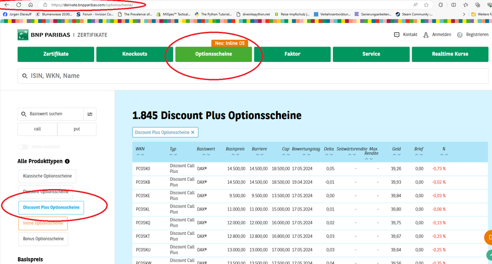492x264 pixels.
Task: Click the Registrieren gear icon
Action: pyautogui.click(x=460, y=35)
